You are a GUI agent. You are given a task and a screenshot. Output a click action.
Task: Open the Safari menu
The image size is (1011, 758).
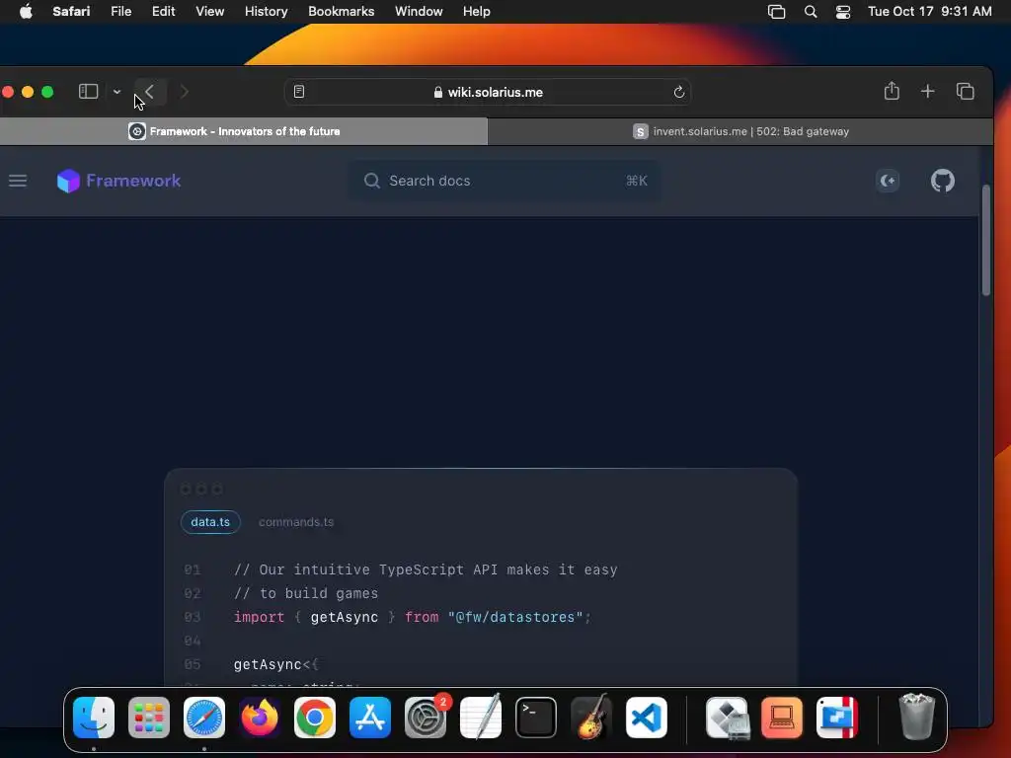(71, 12)
